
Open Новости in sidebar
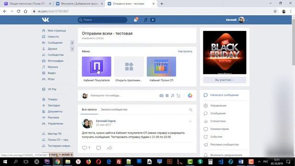point(53,37)
